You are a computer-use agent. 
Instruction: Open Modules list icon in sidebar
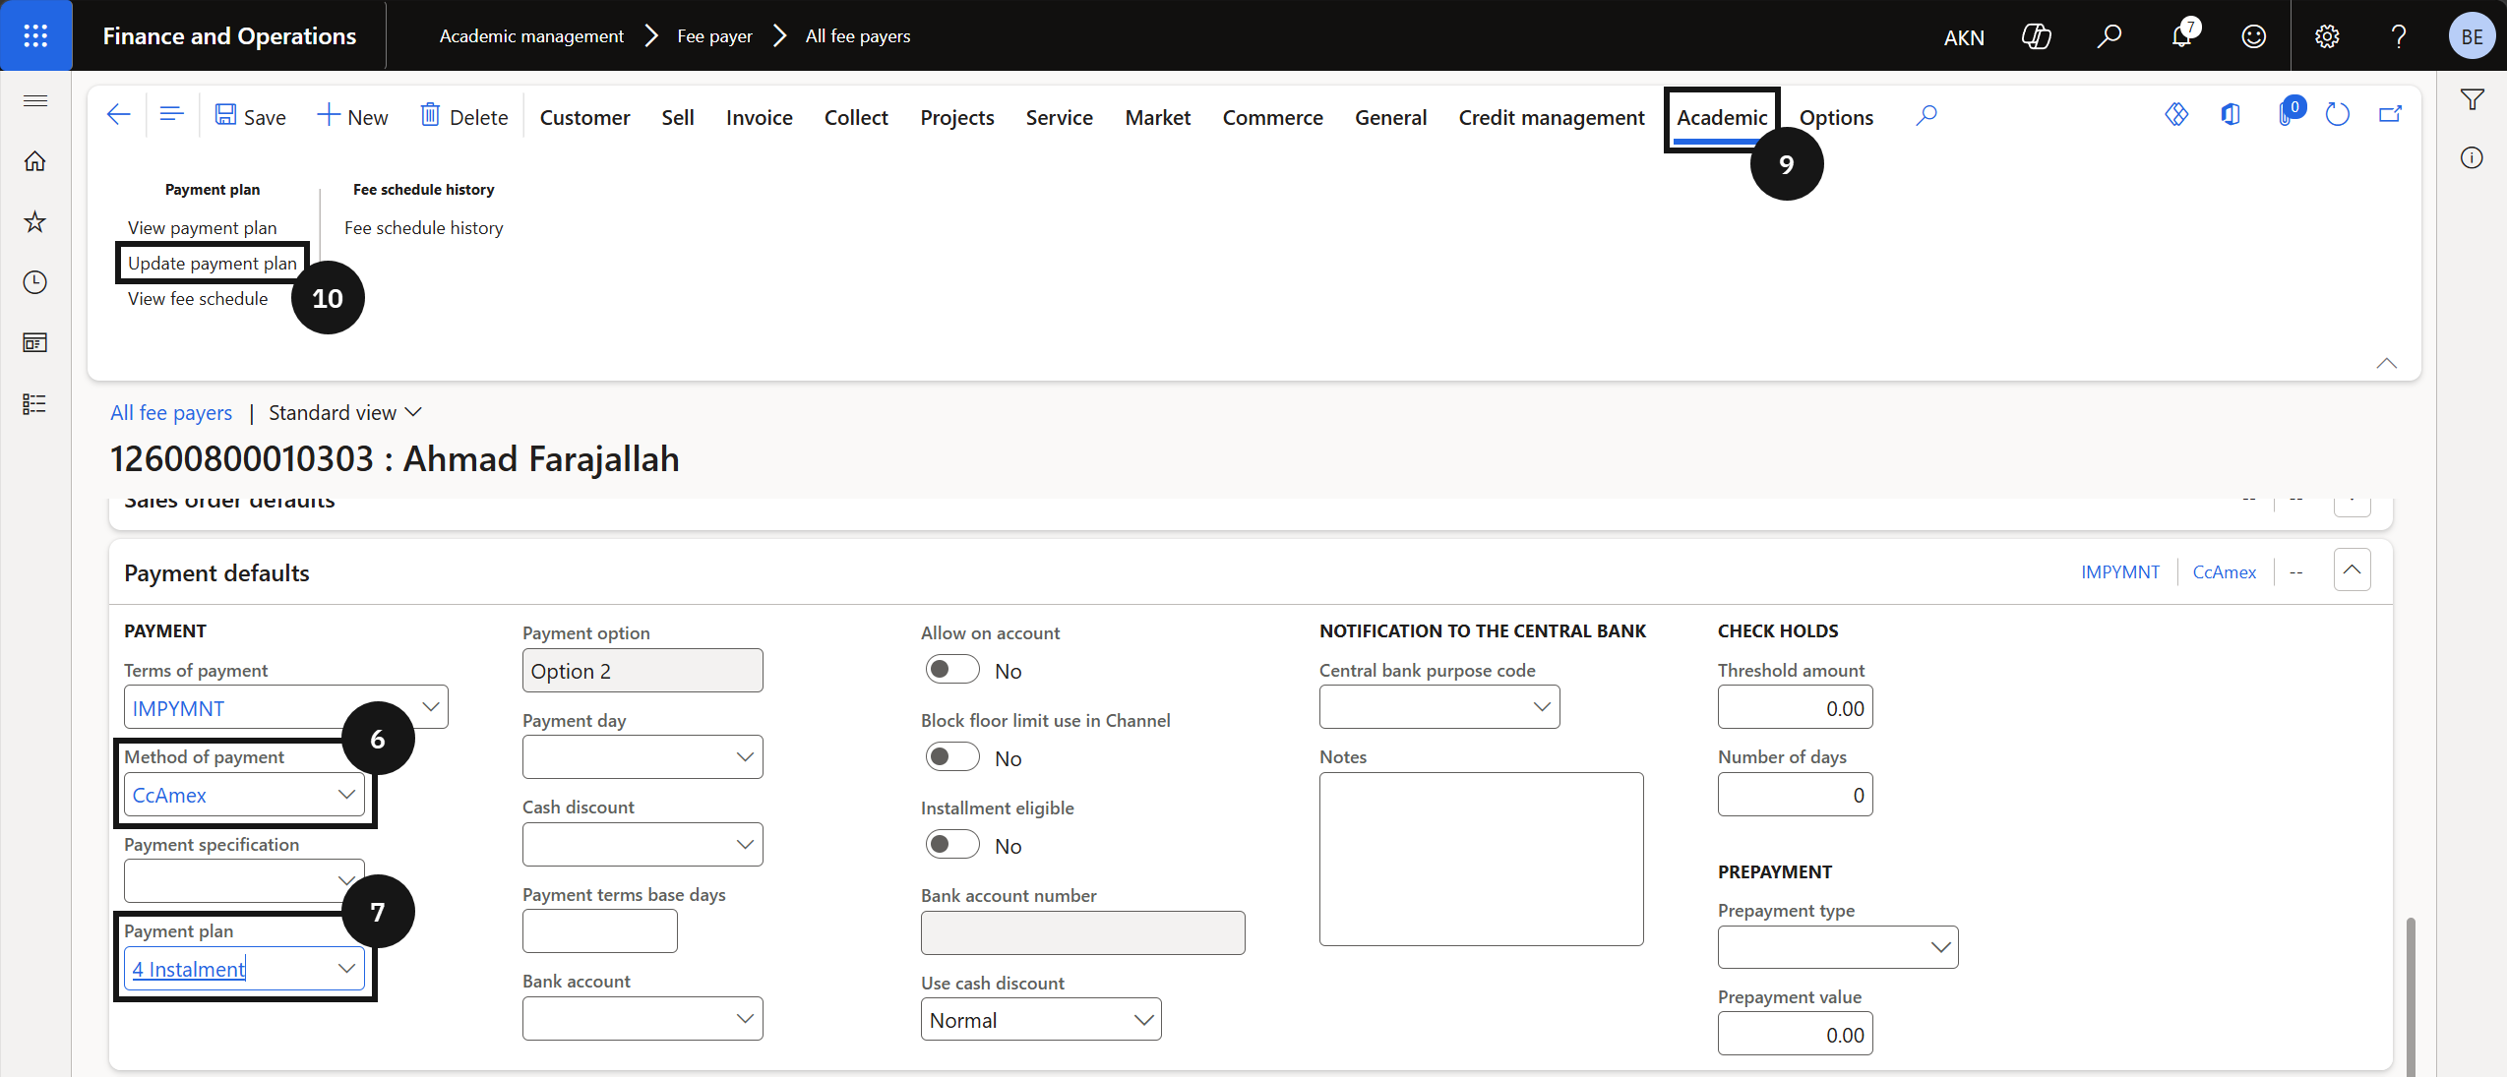[x=35, y=404]
